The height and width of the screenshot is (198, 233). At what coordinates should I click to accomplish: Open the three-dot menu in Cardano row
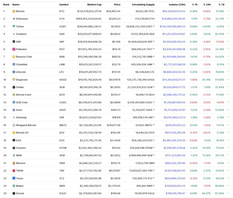[228, 34]
